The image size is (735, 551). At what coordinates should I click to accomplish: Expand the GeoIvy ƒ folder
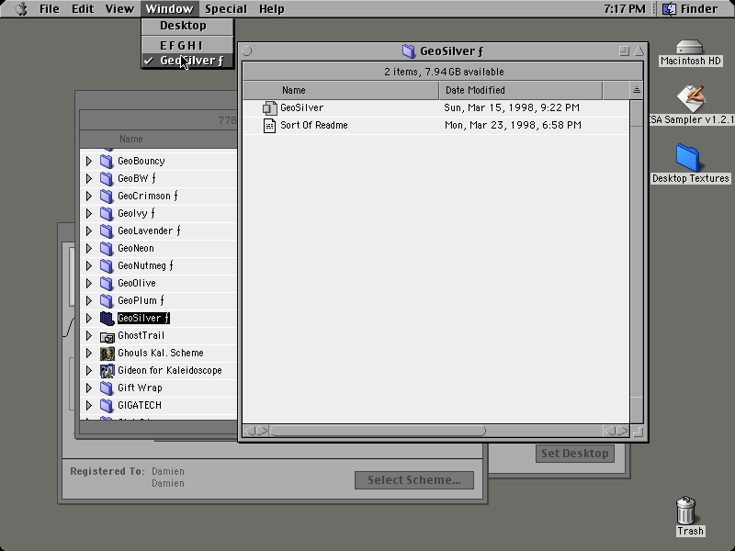click(88, 213)
